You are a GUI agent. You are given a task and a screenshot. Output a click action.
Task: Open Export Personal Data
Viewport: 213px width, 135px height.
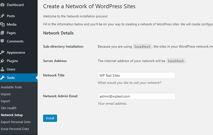pos(16,122)
